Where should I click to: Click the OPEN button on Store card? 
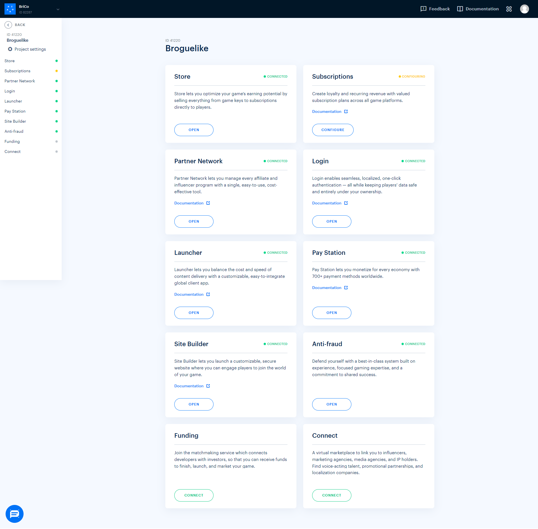[x=194, y=130]
